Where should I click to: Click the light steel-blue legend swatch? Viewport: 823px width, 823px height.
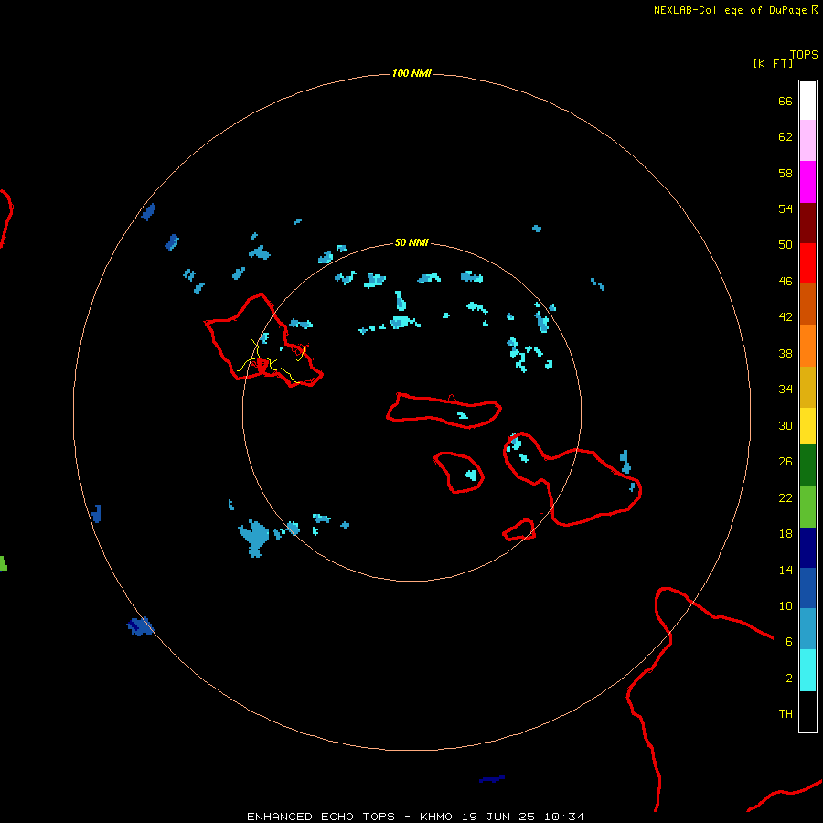click(x=807, y=628)
